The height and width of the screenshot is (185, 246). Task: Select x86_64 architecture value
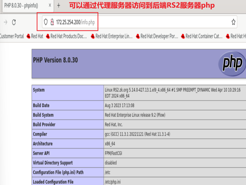[x=110, y=144]
